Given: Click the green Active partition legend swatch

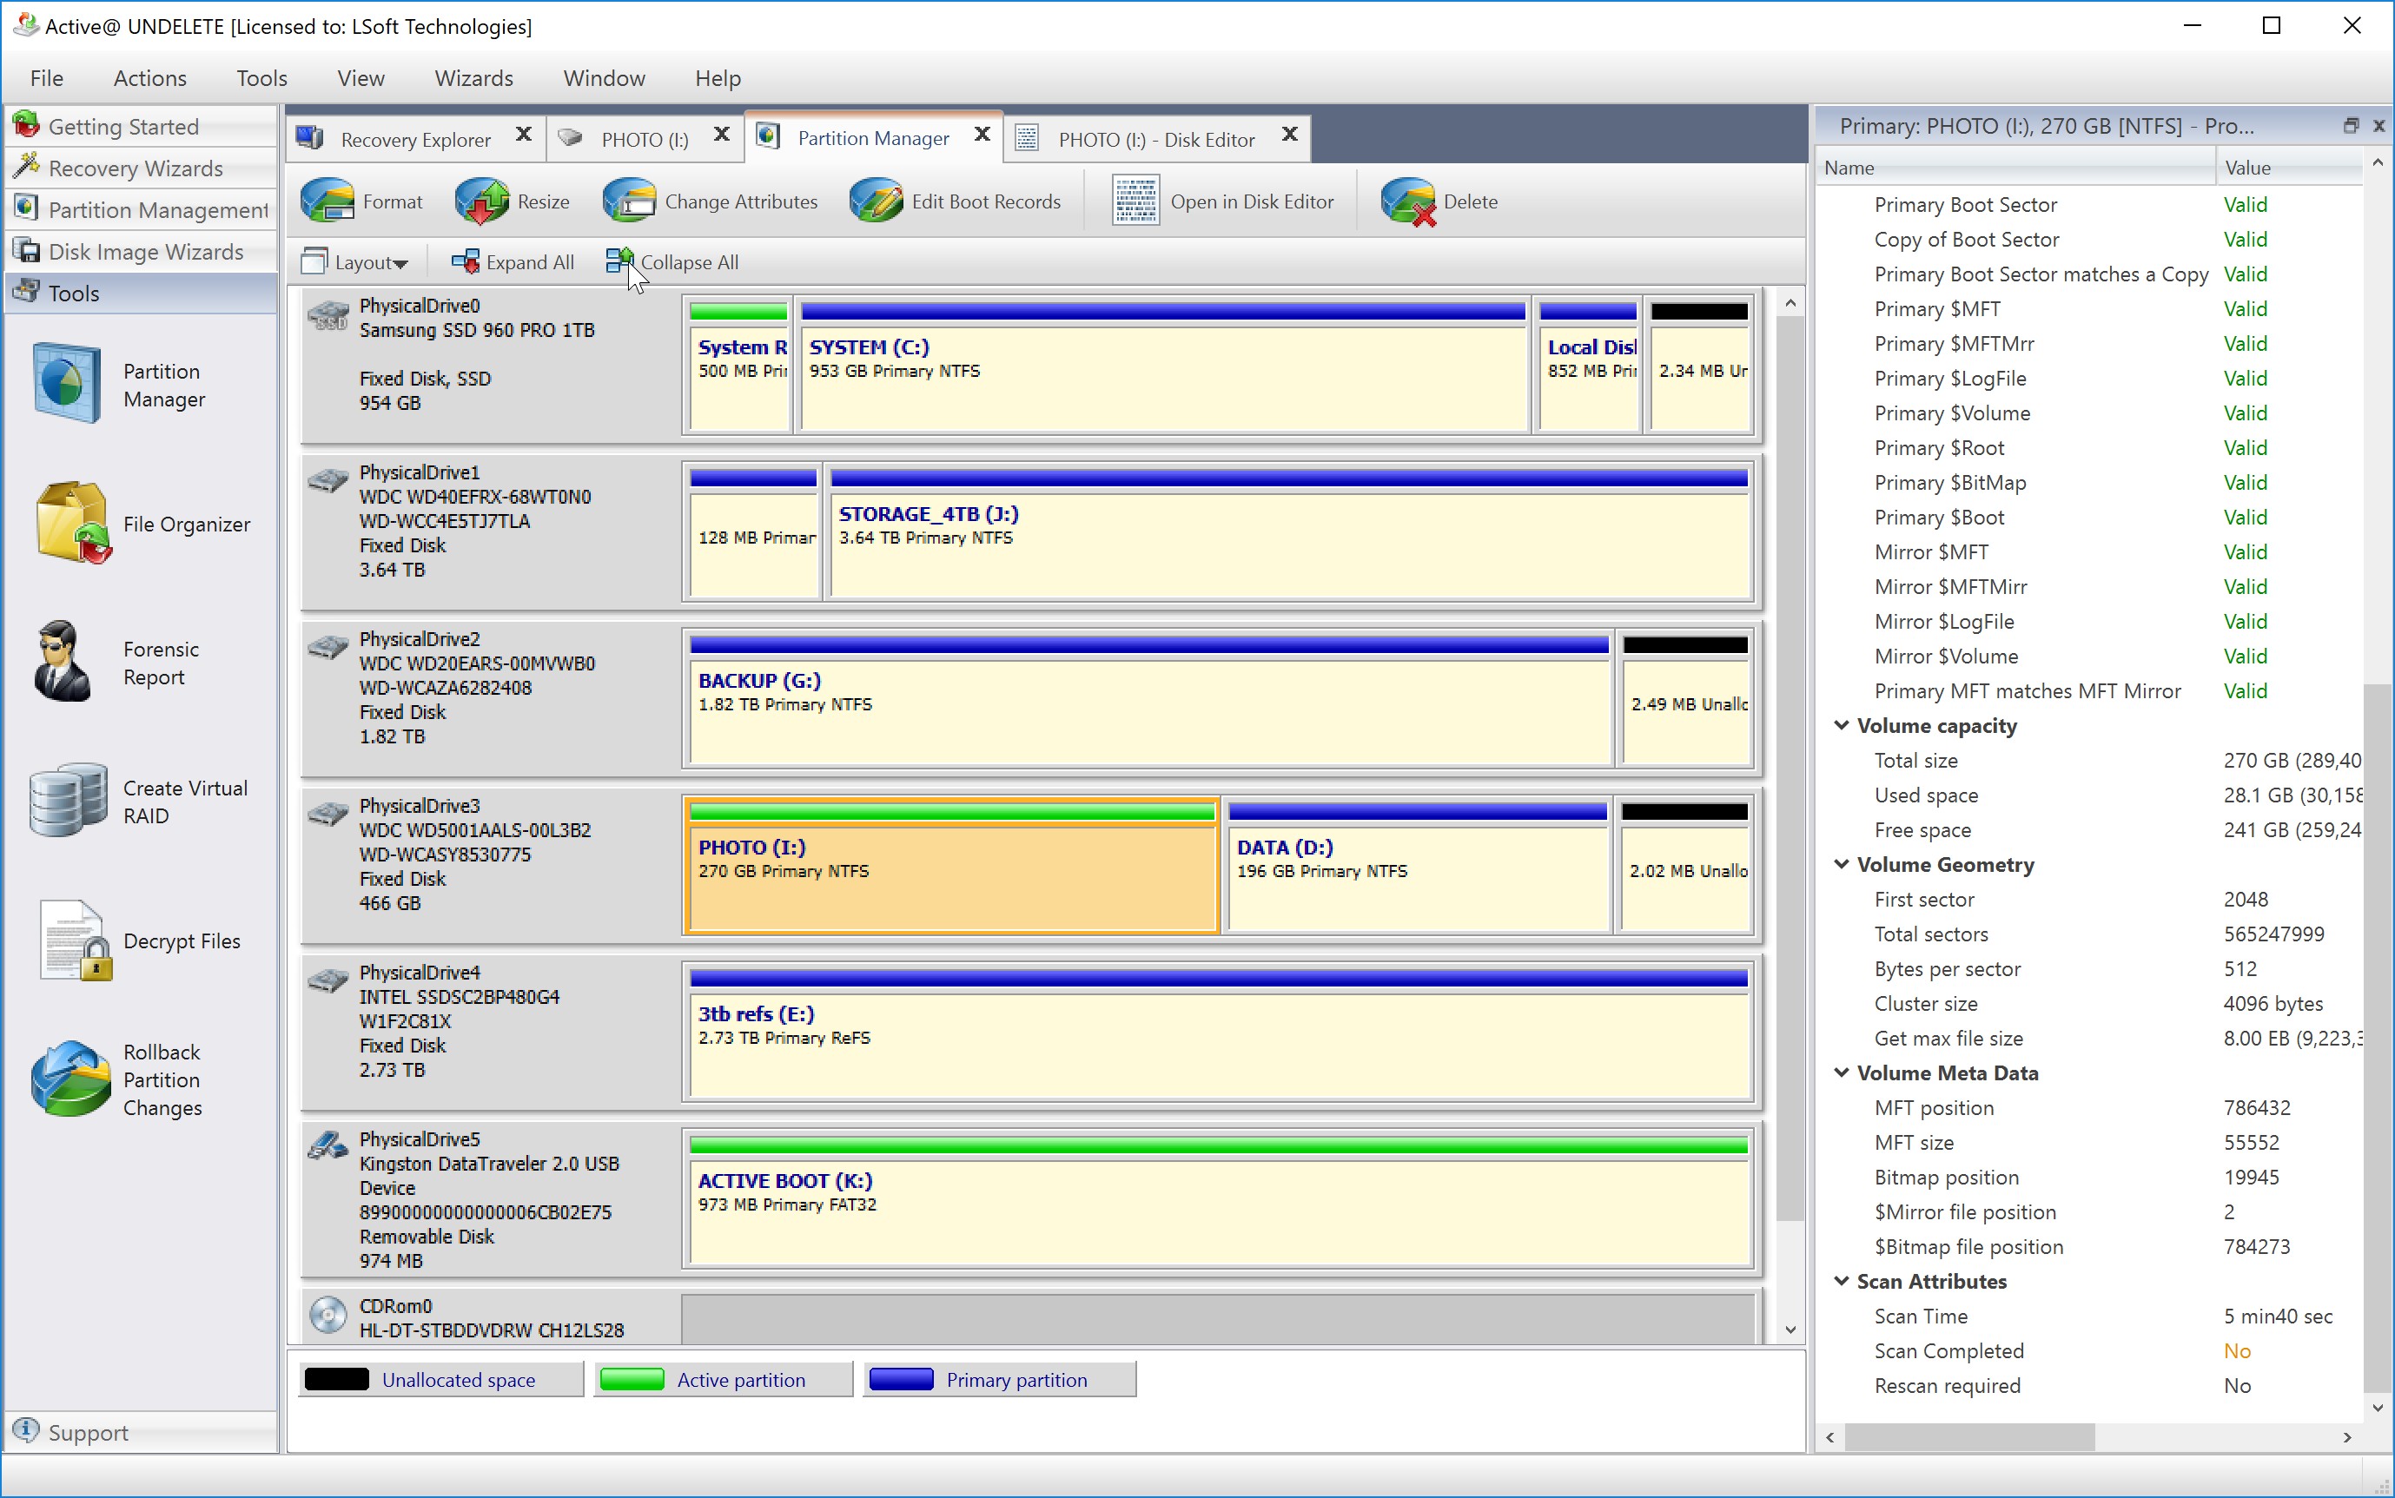Looking at the screenshot, I should 632,1379.
